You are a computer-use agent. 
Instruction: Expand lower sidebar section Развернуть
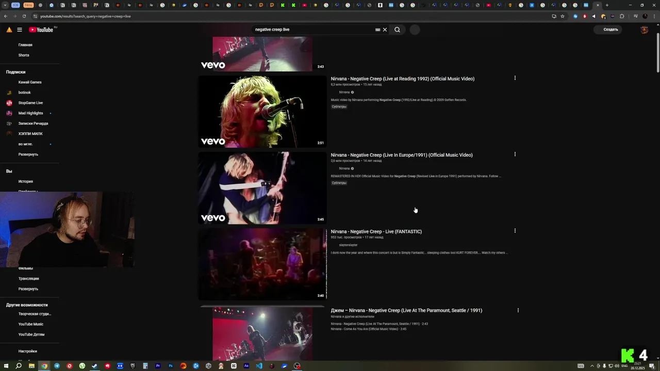(x=28, y=289)
